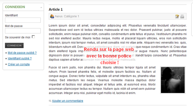Select the author name Patrick

pos(59,16)
